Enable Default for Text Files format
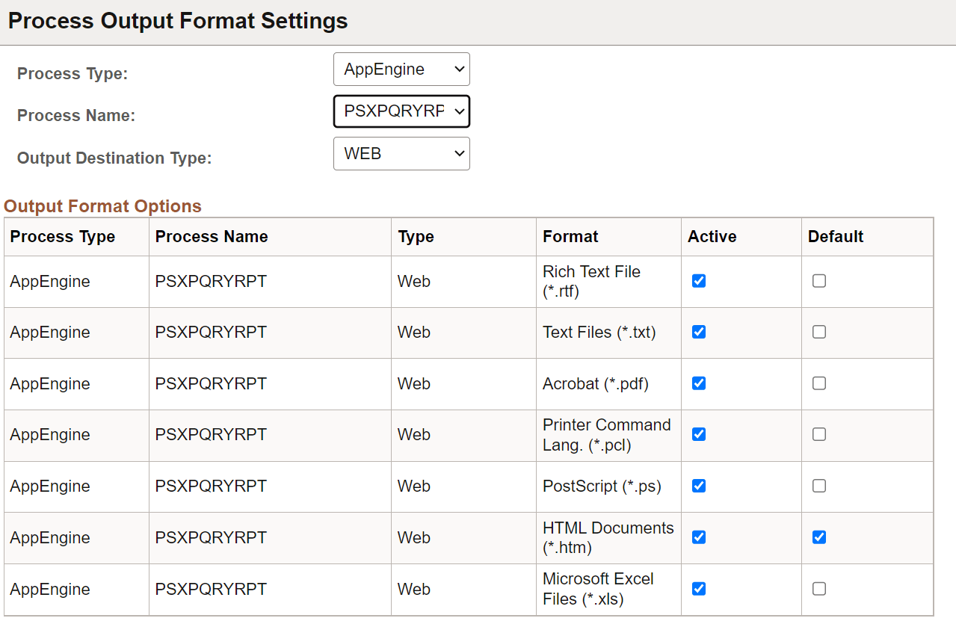Screen dimensions: 956x624 [818, 332]
